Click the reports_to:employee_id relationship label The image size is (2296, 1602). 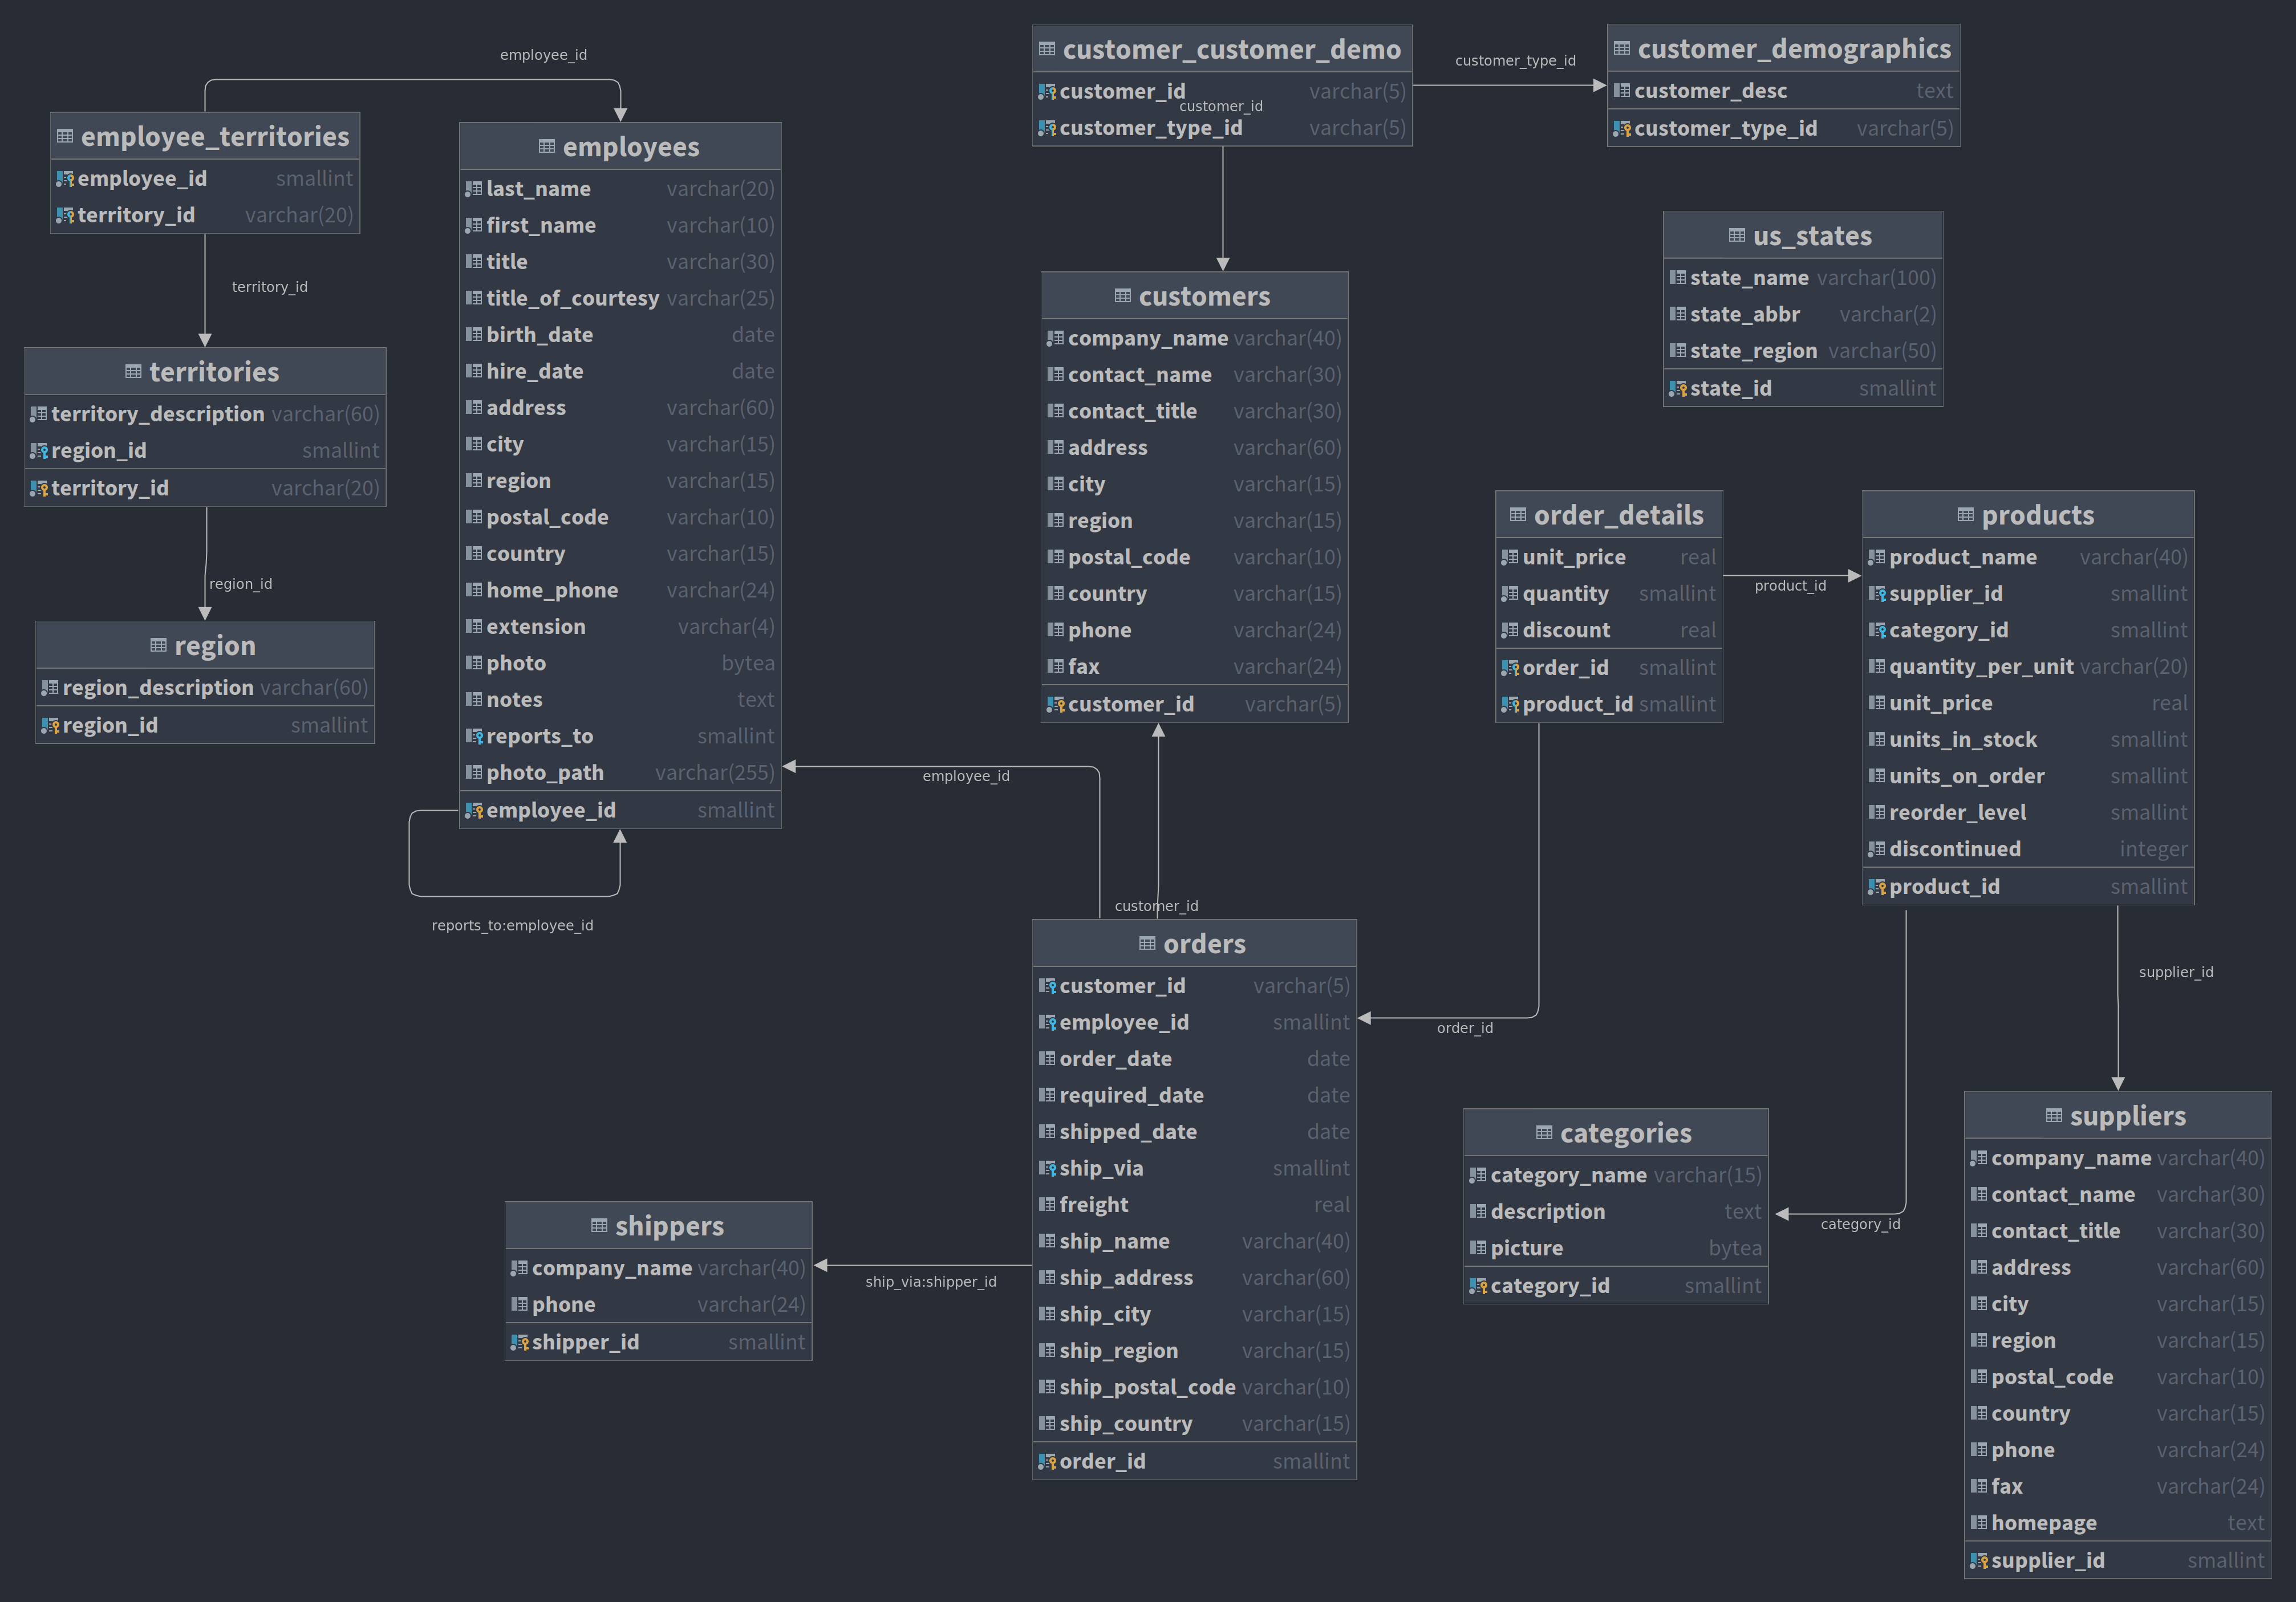point(512,925)
